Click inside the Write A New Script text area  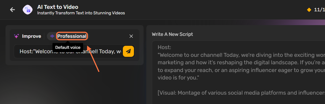coord(238,73)
